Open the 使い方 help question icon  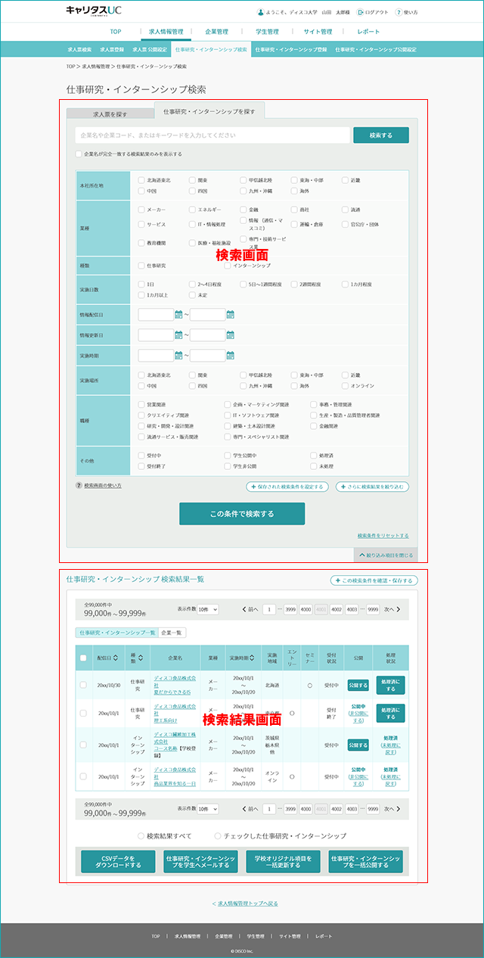tap(399, 12)
